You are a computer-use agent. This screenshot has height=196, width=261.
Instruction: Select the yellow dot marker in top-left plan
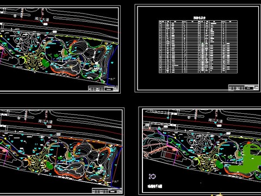click(x=2, y=36)
